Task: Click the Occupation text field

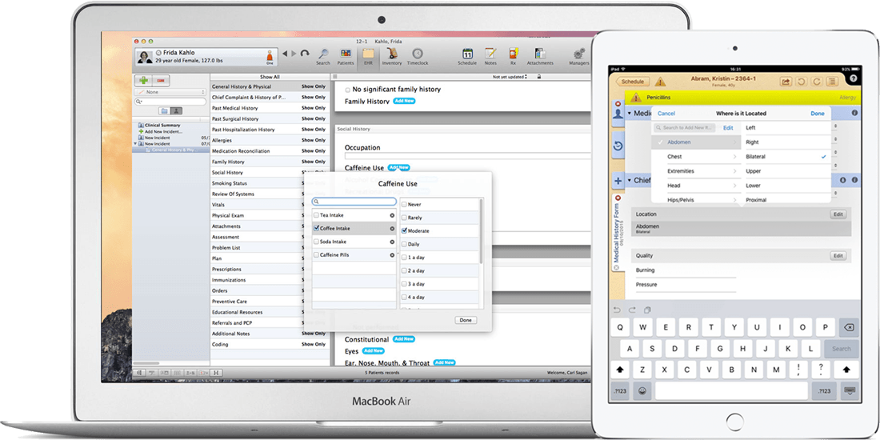Action: (467, 156)
